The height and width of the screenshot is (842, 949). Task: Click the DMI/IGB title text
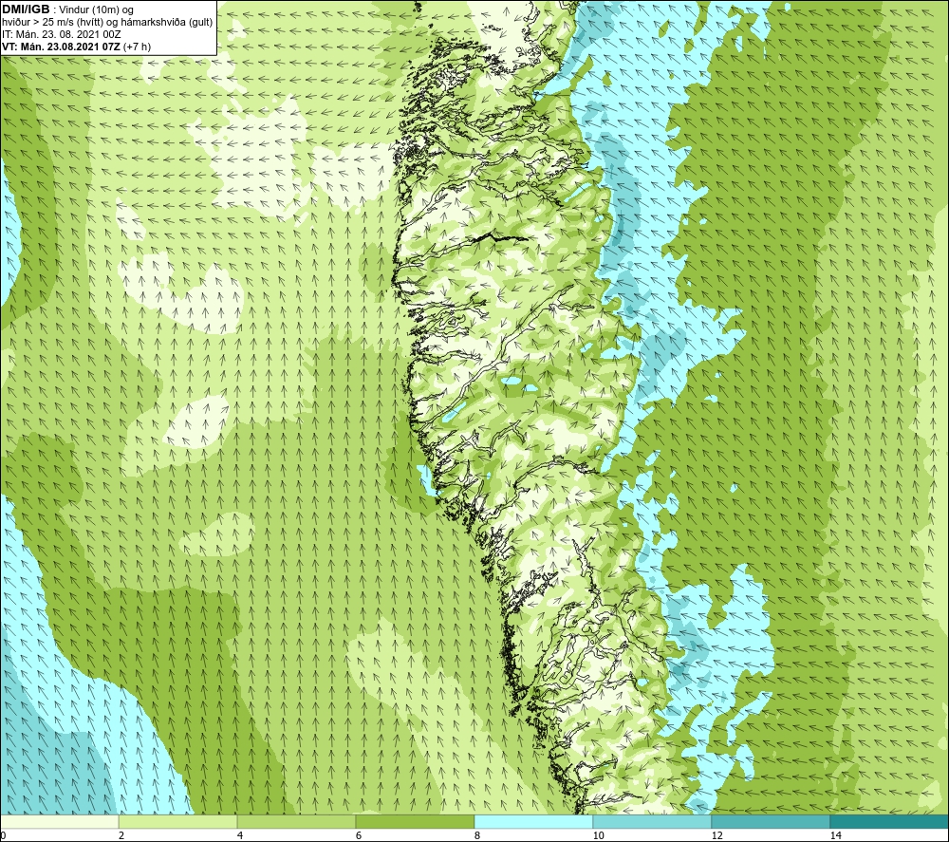(x=27, y=9)
